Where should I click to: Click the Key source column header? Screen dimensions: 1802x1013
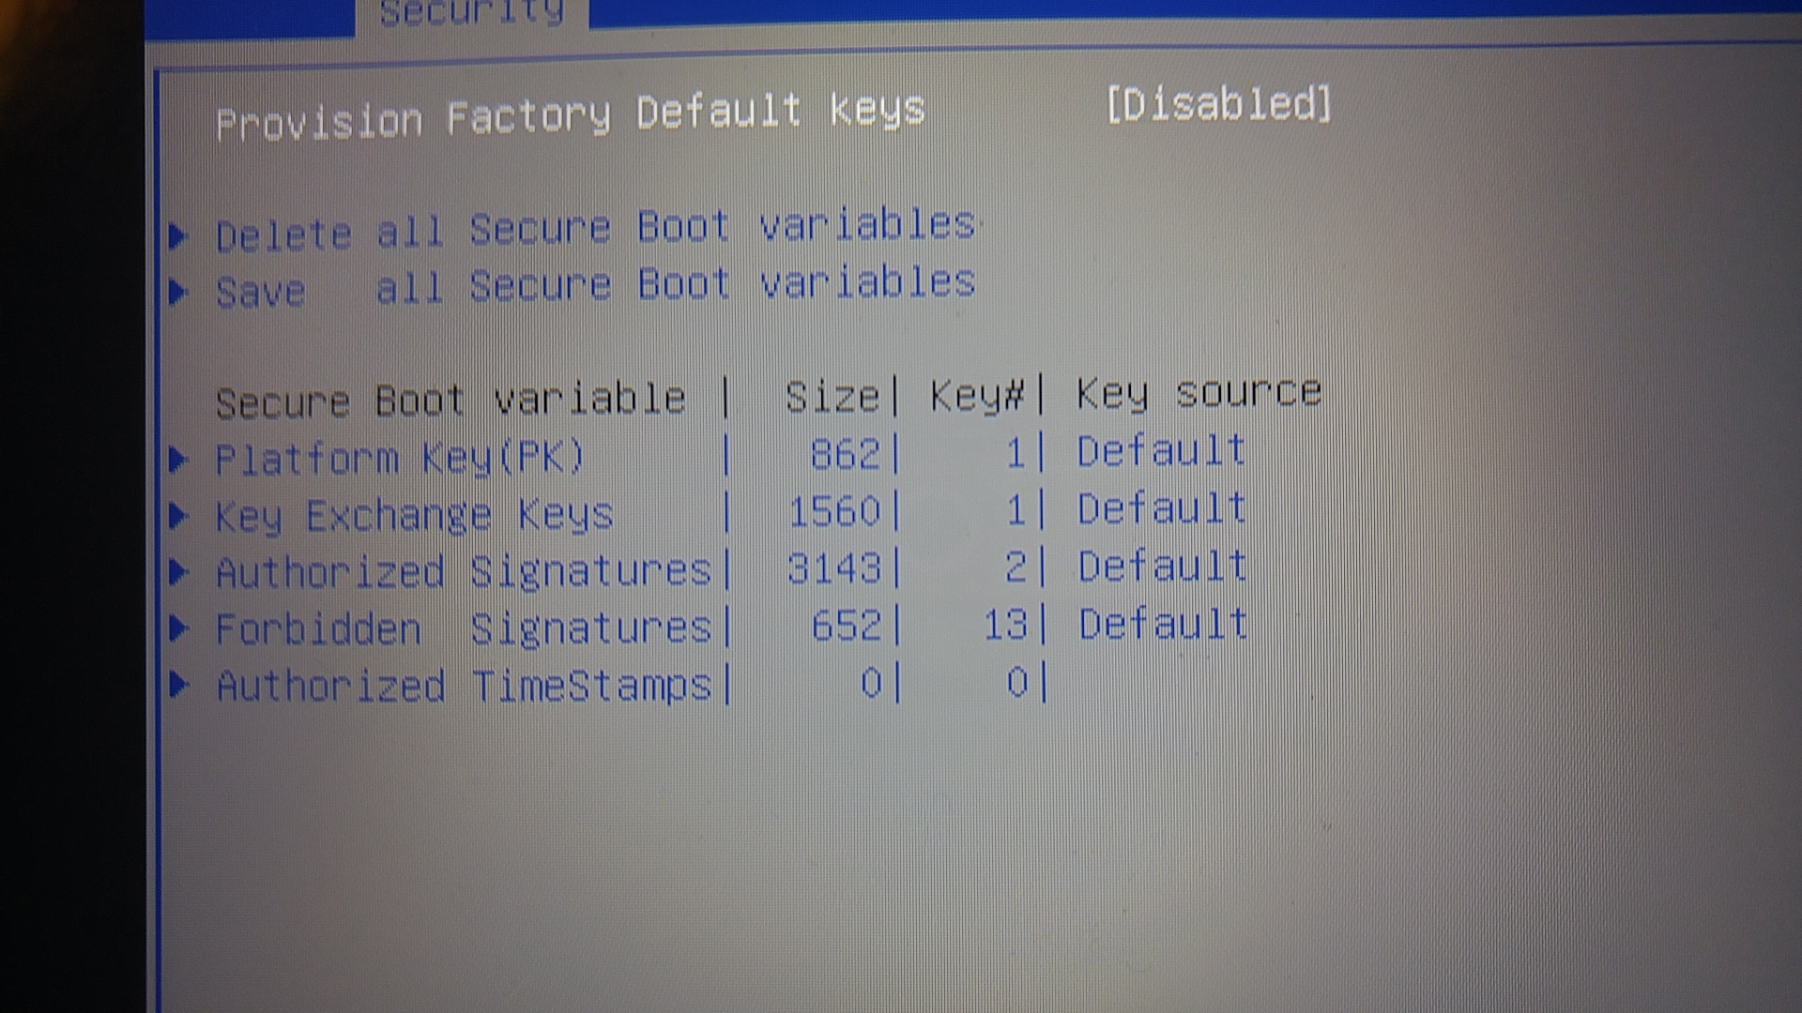pos(1199,393)
